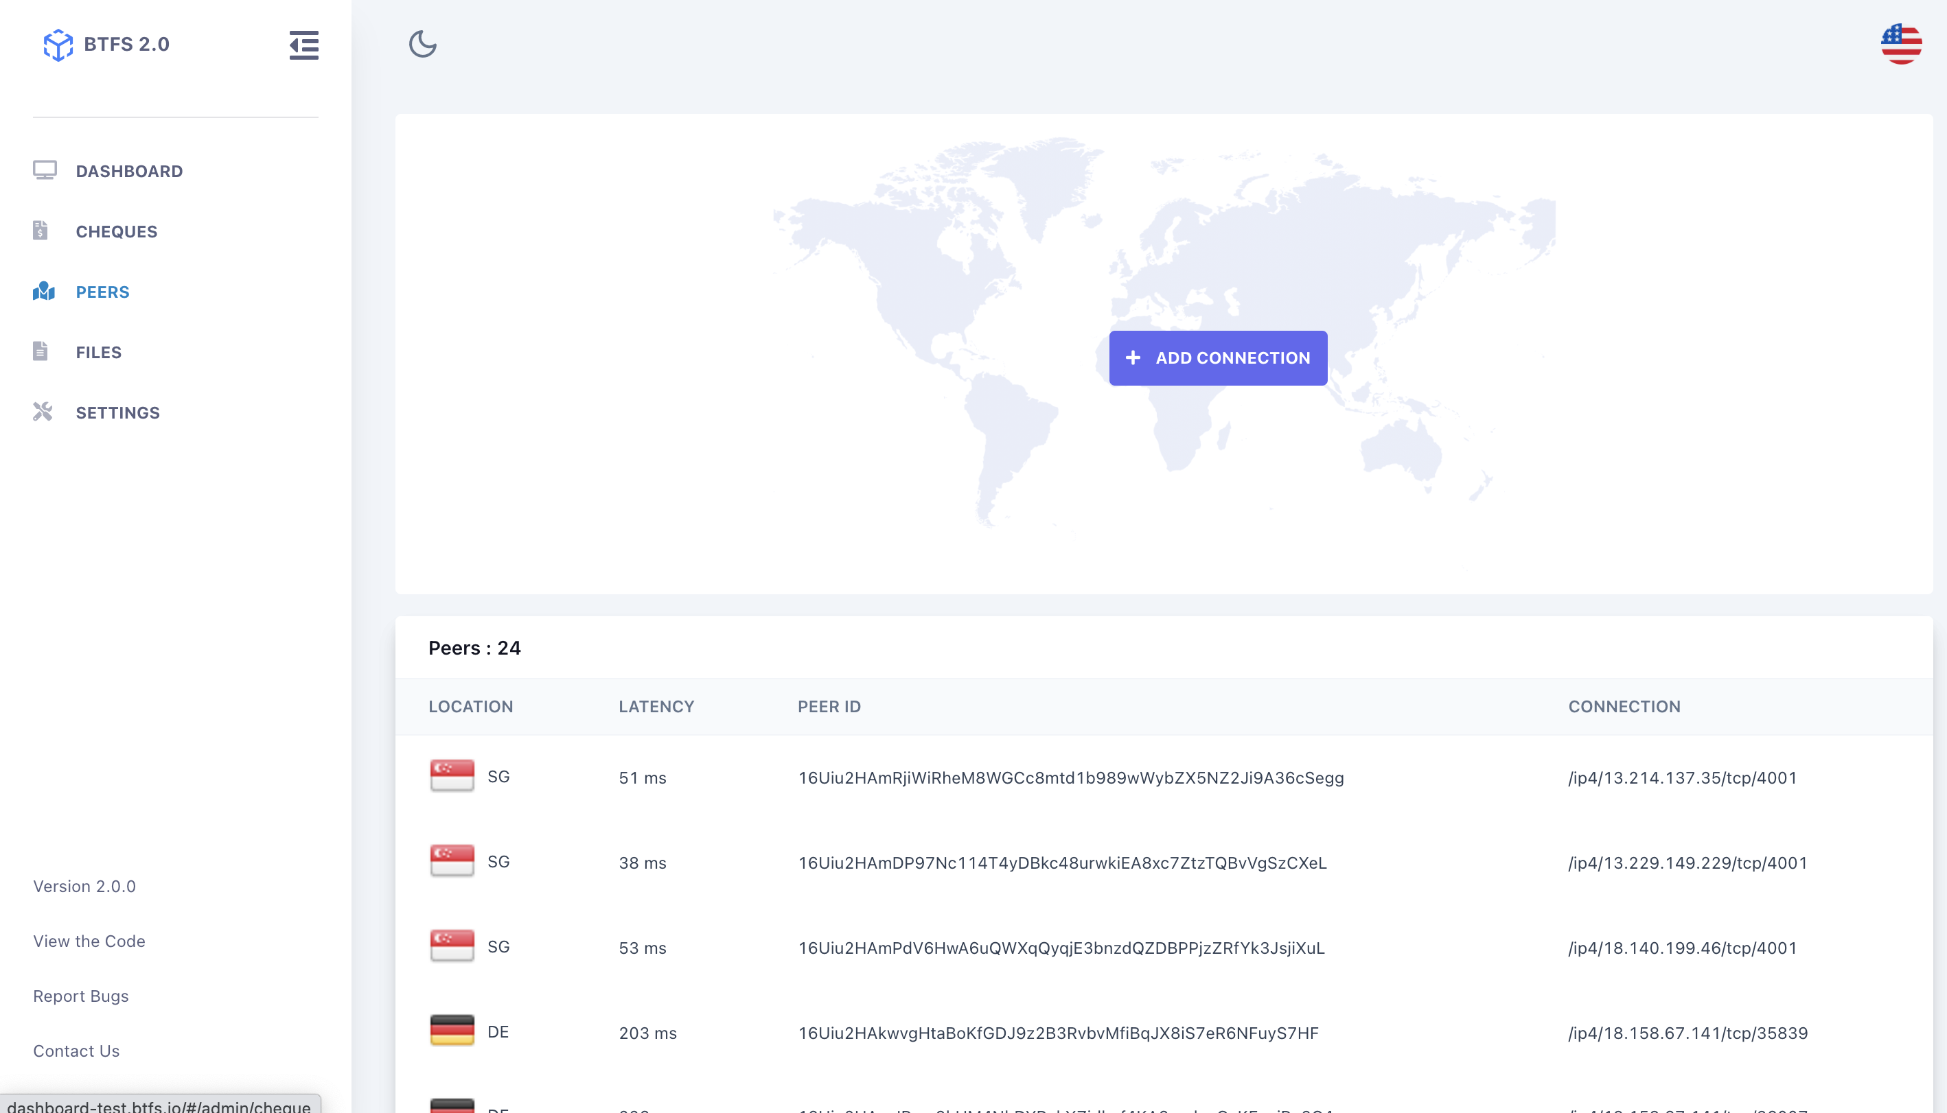Click the German flag next to DE
The height and width of the screenshot is (1113, 1947).
point(452,1031)
